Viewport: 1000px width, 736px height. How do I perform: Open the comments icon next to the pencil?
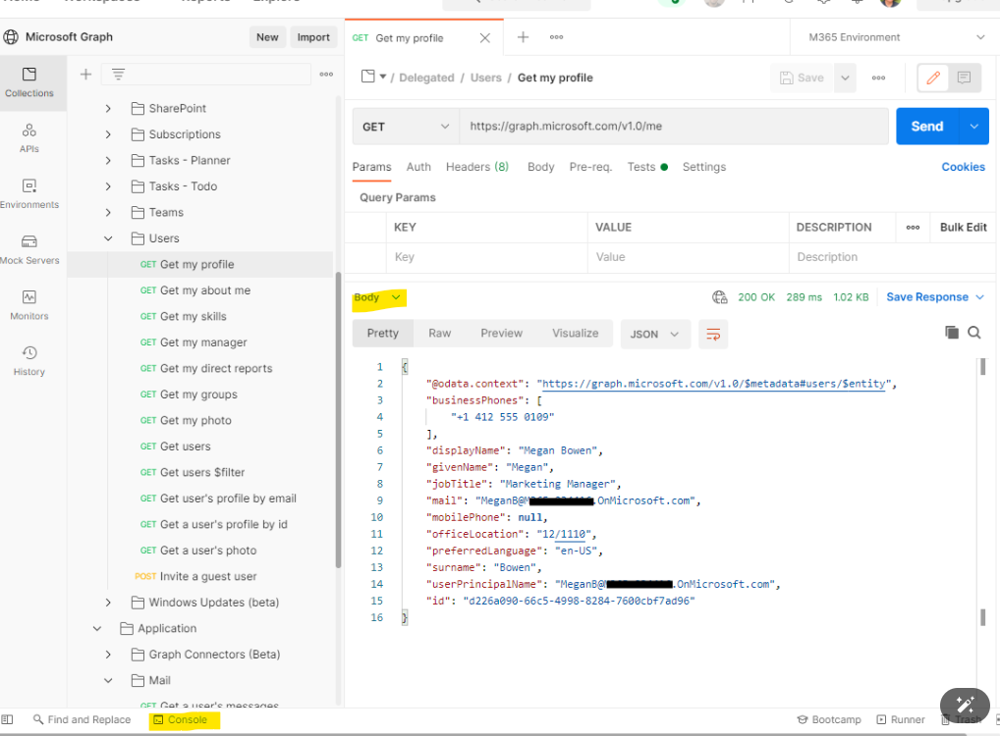pos(964,78)
